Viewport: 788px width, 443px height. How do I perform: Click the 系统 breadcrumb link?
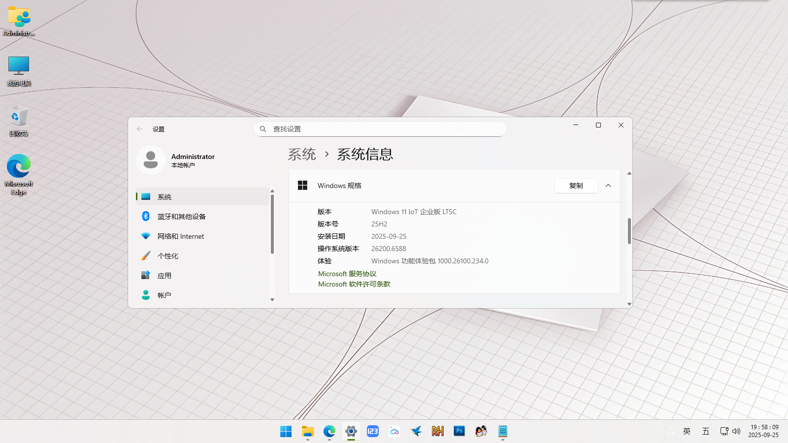[x=302, y=155]
